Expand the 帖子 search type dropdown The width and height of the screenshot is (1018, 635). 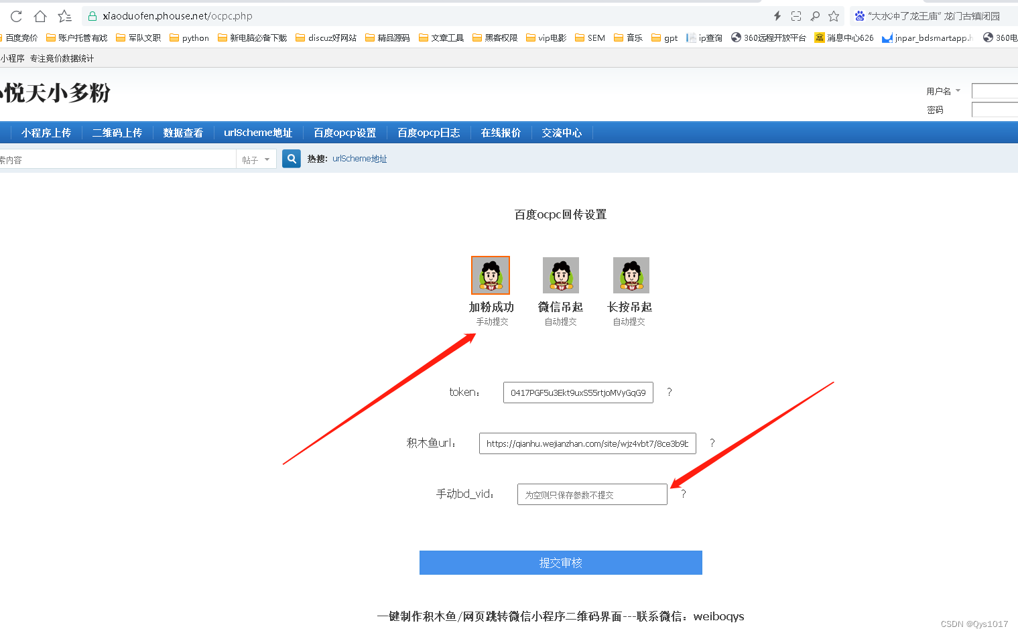coord(257,159)
